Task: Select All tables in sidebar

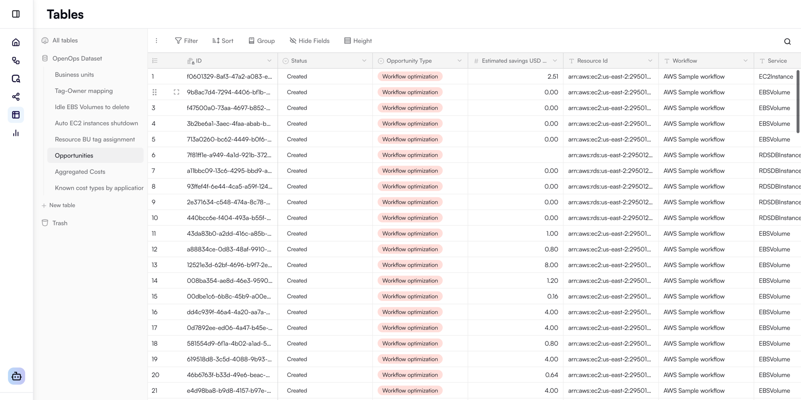Action: click(x=65, y=40)
